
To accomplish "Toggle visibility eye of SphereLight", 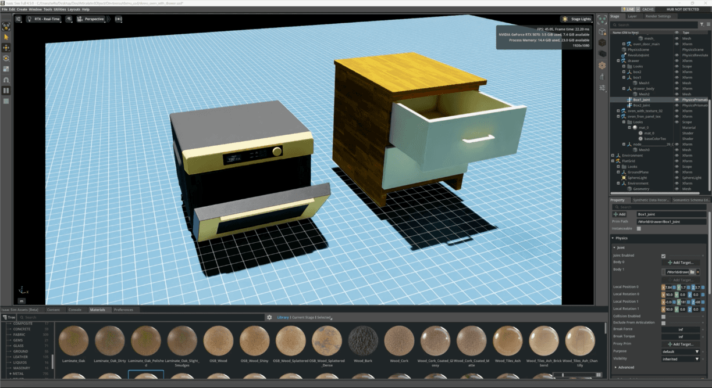I will point(677,178).
